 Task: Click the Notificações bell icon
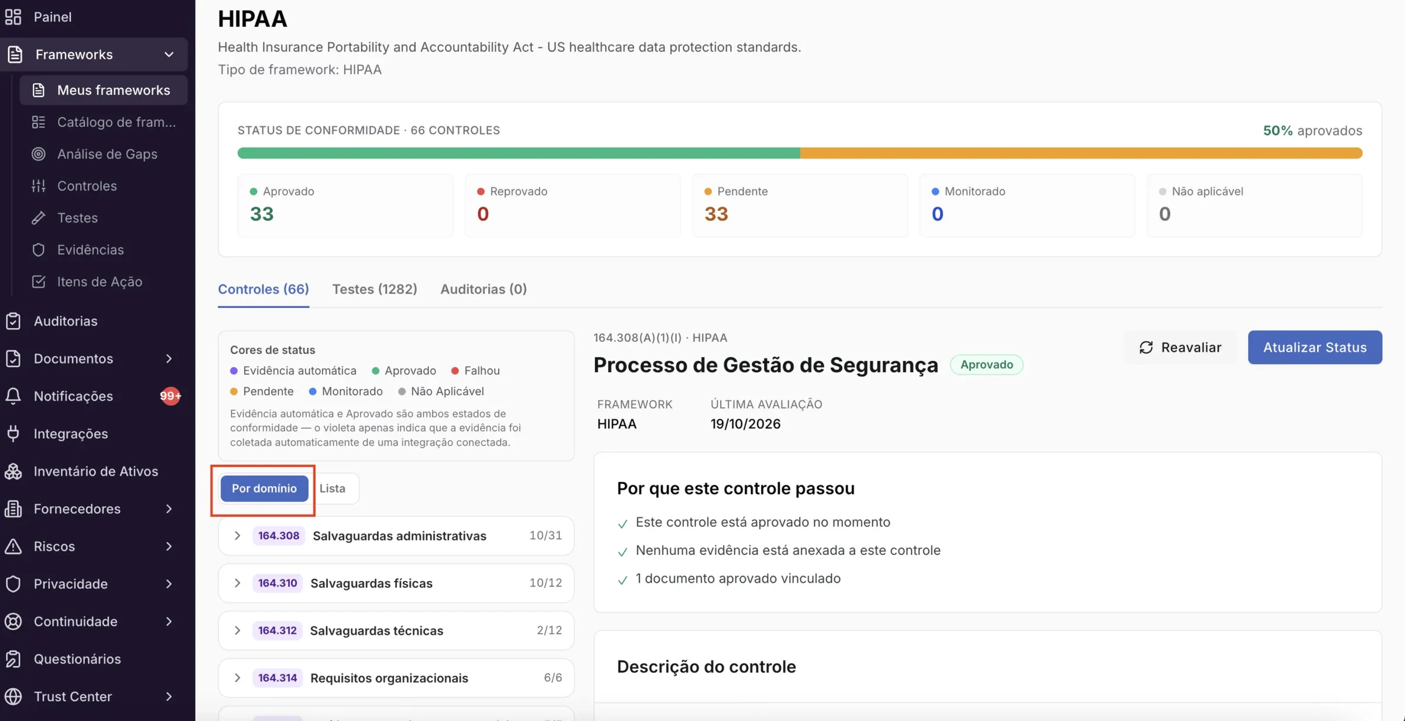pyautogui.click(x=13, y=396)
